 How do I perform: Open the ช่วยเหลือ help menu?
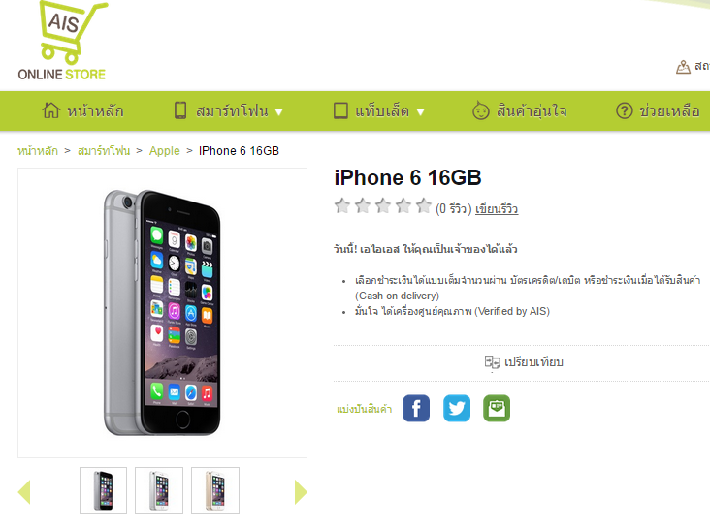pyautogui.click(x=658, y=110)
